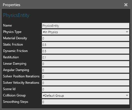The width and height of the screenshot is (132, 110).
Task: Edit Solver Position Iterations field
Action: click(86, 77)
